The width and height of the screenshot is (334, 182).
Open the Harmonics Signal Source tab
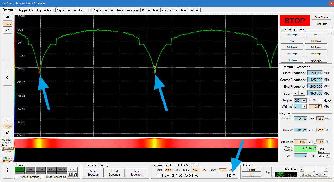(x=96, y=10)
